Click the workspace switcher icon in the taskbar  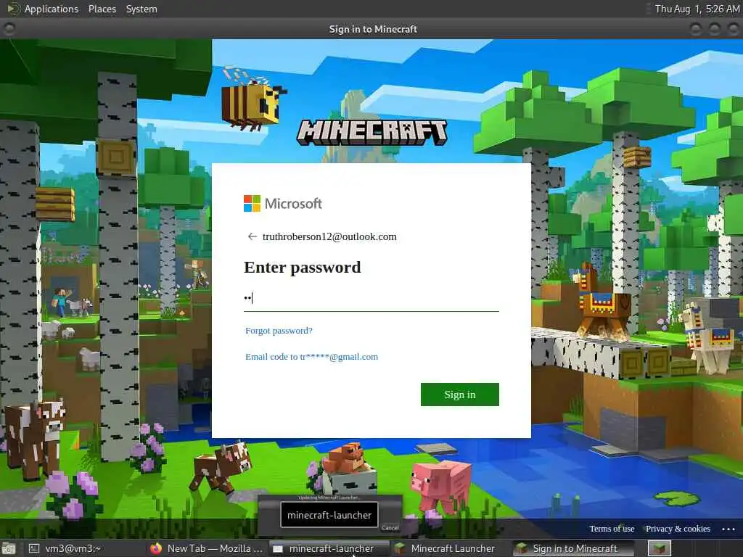660,548
